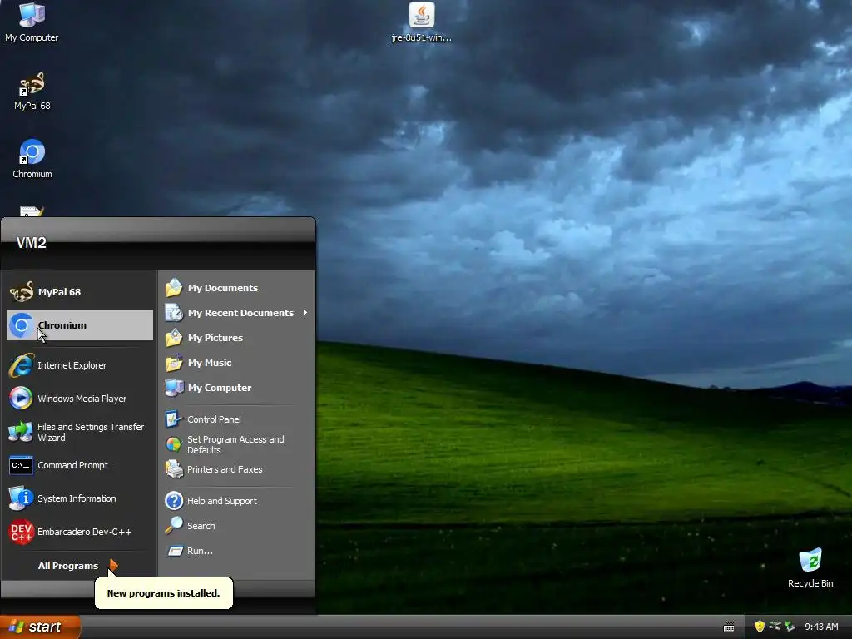This screenshot has height=639, width=852.
Task: Open Chromium desktop shortcut
Action: point(32,159)
